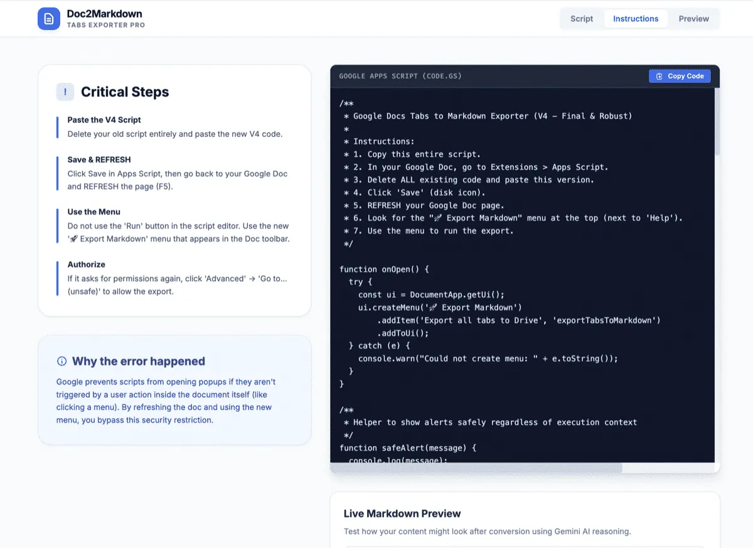Click the rocket emoji in the createMenu code line
The image size is (753, 548).
tap(432, 308)
